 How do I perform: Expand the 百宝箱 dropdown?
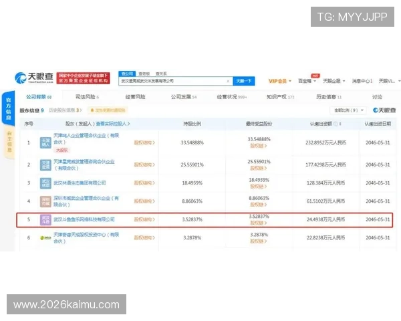(x=307, y=81)
